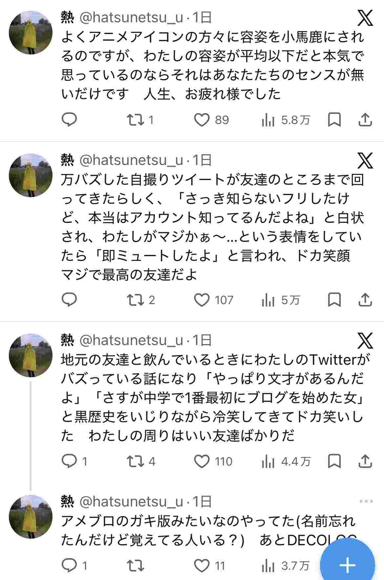
Task: Open the X logo on first tweet
Action: pos(365,18)
